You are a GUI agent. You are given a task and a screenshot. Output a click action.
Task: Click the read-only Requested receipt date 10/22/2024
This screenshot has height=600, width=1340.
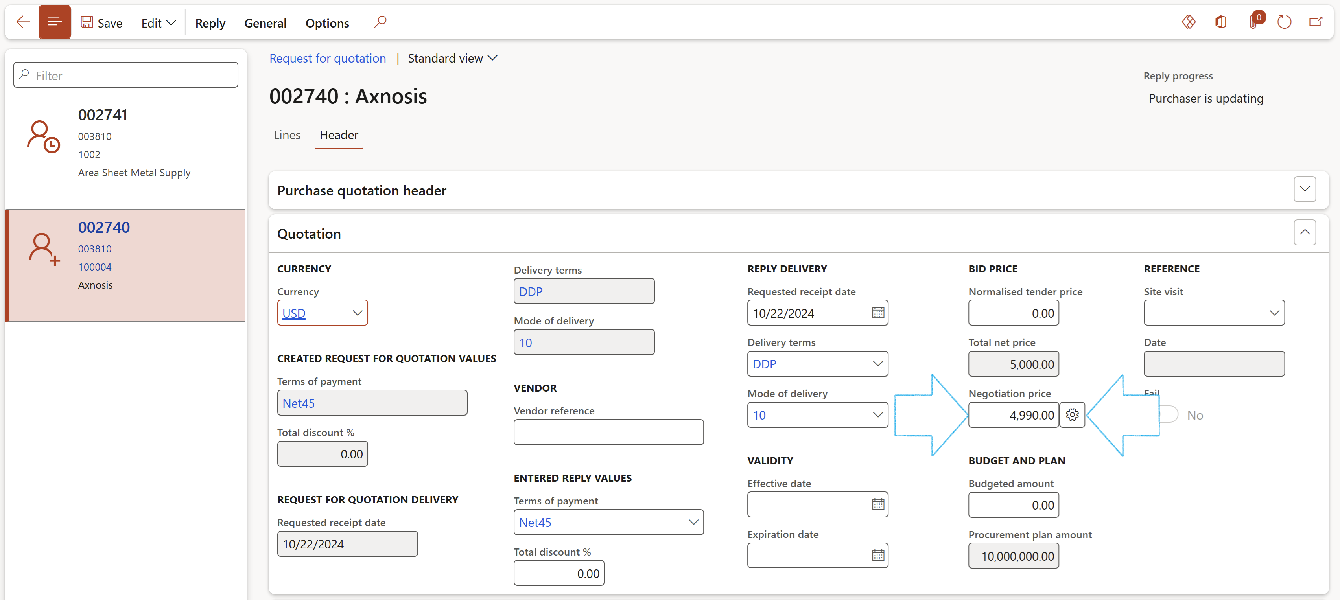tap(347, 544)
